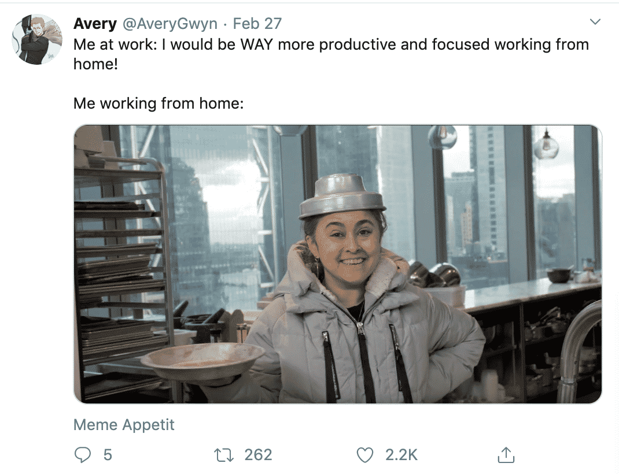
Task: Click the pie dish held in the GIF
Action: (203, 361)
